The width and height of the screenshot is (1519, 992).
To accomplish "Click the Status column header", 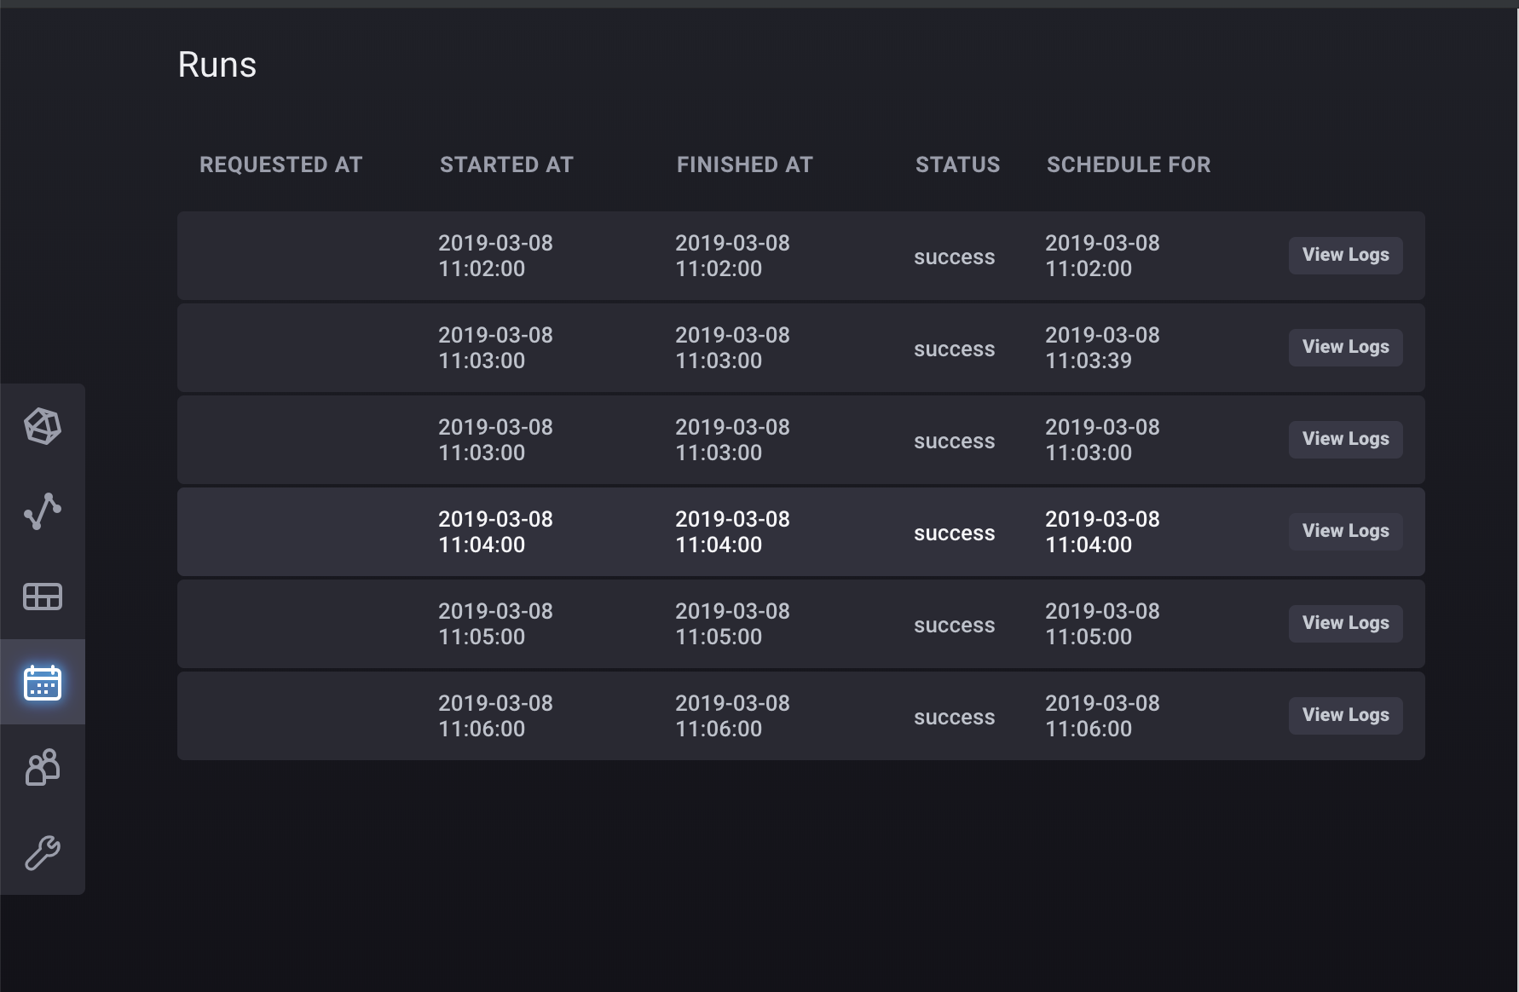I will 957,164.
